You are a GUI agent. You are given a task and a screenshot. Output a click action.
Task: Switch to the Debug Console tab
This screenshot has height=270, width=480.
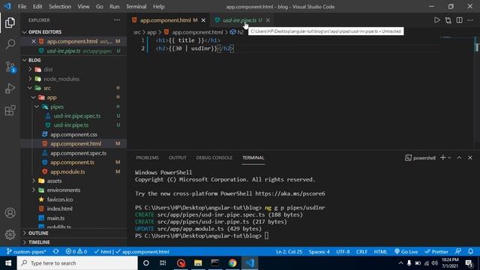pos(214,157)
